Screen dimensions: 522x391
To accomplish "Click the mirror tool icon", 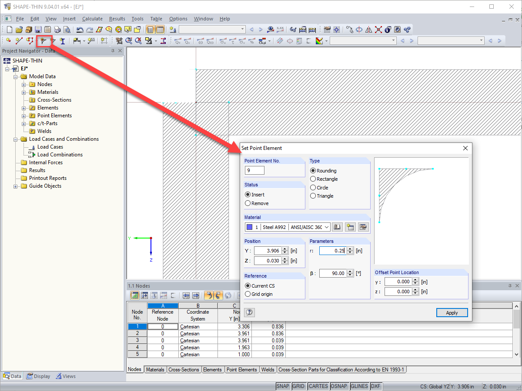I will point(369,30).
